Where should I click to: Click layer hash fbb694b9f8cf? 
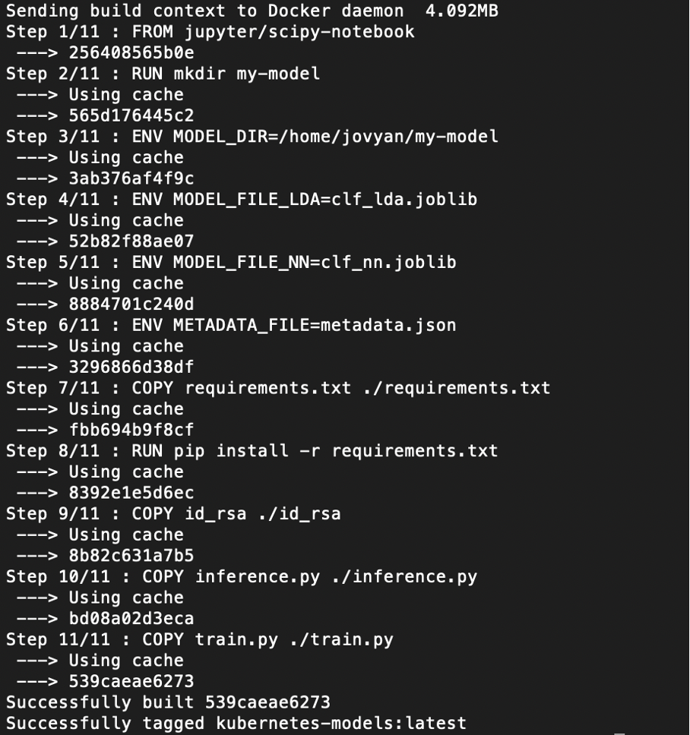pyautogui.click(x=131, y=430)
